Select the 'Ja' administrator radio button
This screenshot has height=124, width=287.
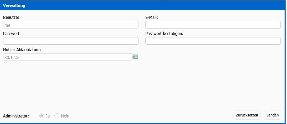pyautogui.click(x=42, y=116)
